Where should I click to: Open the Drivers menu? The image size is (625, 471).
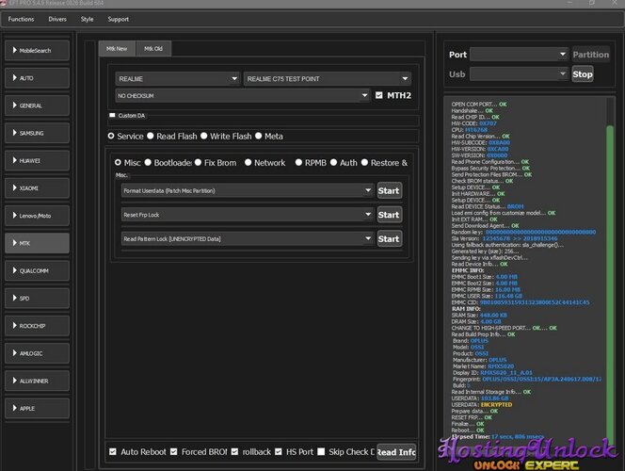click(57, 19)
